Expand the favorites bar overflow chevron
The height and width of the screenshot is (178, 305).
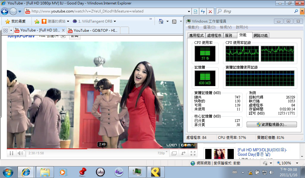[150, 19]
